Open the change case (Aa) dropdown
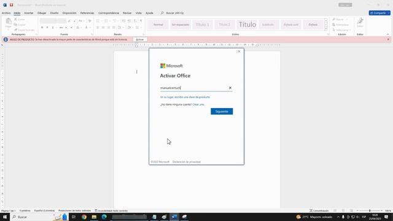Viewport: 393px width, 221px height. click(80, 21)
